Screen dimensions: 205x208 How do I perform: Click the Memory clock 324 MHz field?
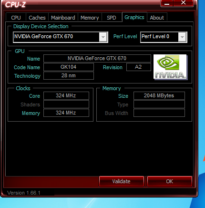(66, 113)
